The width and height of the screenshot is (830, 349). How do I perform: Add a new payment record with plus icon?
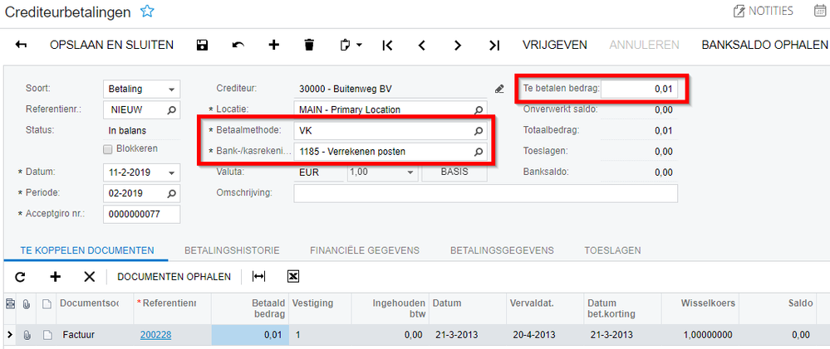pos(273,46)
